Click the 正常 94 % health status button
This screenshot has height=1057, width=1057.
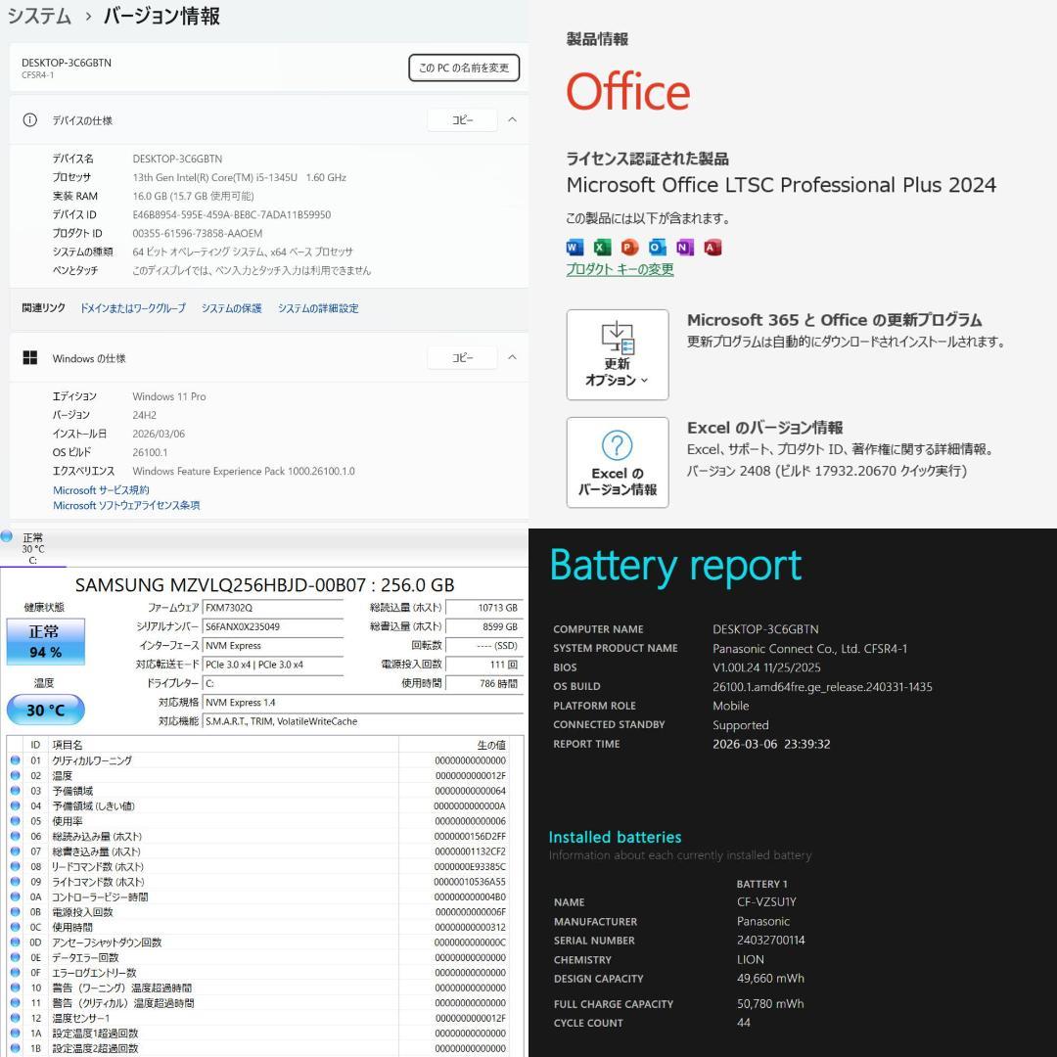pyautogui.click(x=45, y=641)
